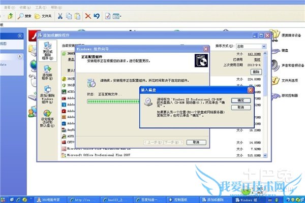Cancel the Windows Components Wizard with 取消

click(196, 142)
